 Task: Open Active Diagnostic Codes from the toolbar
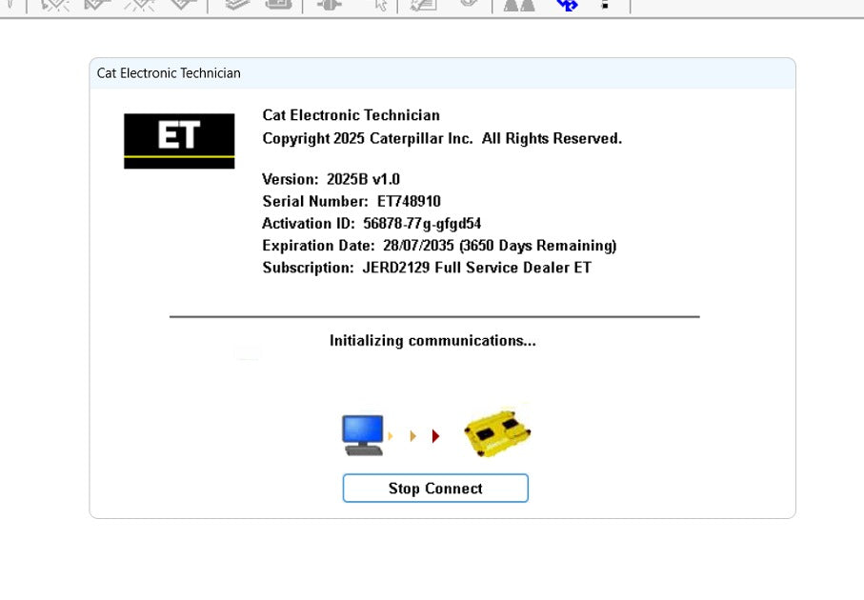point(54,7)
